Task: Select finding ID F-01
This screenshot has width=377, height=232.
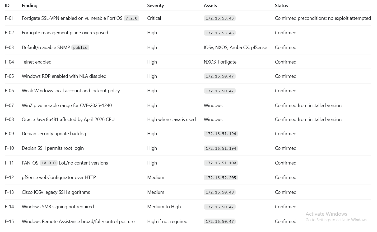Action: (x=9, y=18)
